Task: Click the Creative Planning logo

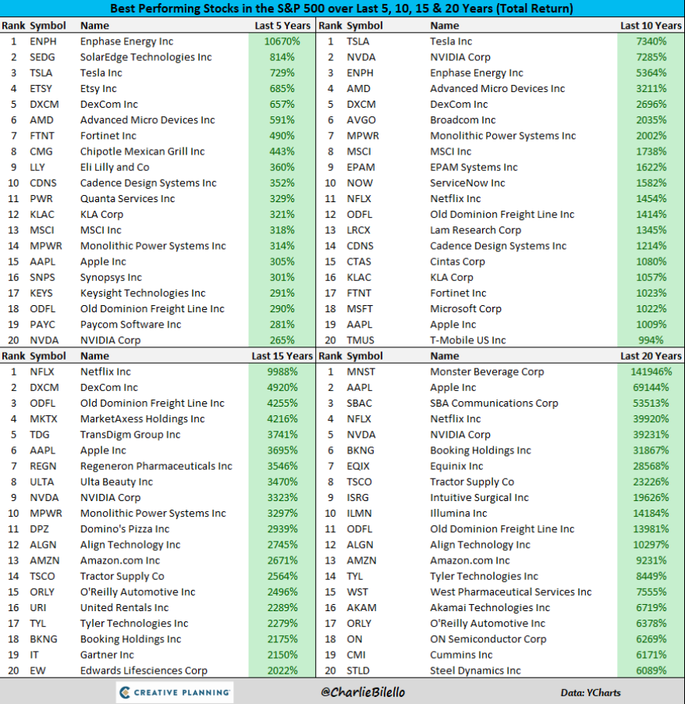Action: coord(175,692)
